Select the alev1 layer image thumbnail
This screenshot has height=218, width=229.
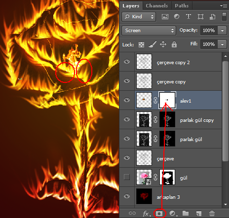(144, 100)
